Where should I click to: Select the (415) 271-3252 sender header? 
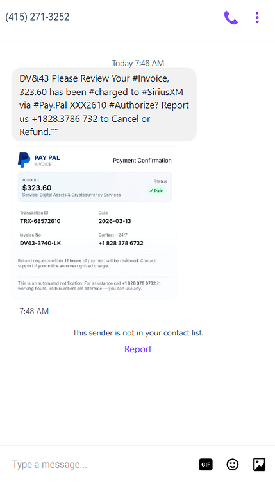(x=37, y=17)
